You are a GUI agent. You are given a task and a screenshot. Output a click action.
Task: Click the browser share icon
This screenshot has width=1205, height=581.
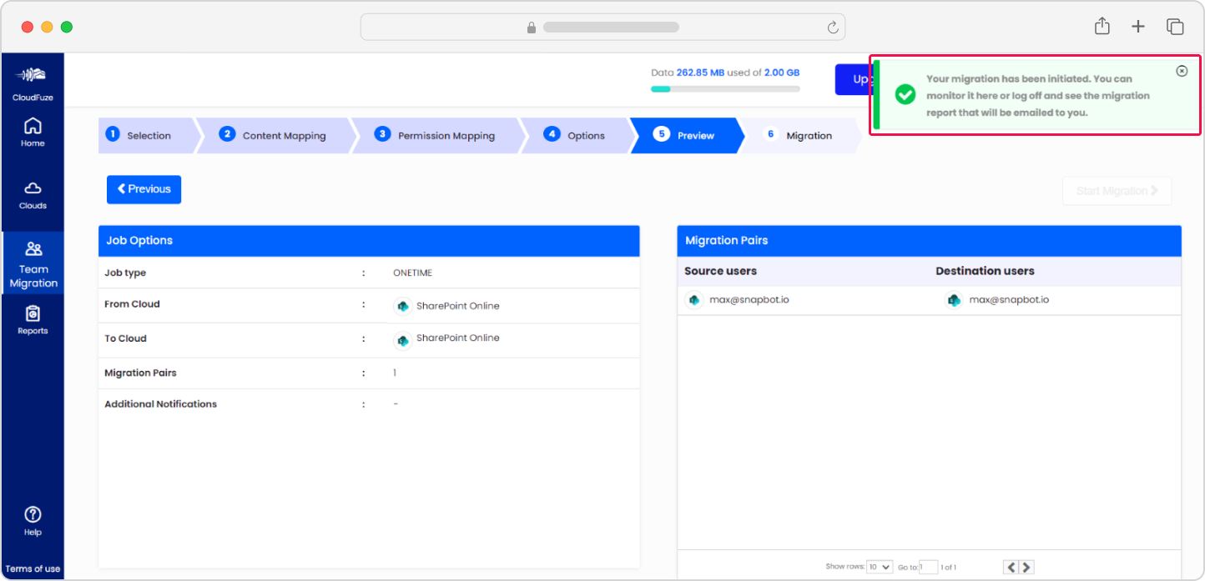[1102, 27]
